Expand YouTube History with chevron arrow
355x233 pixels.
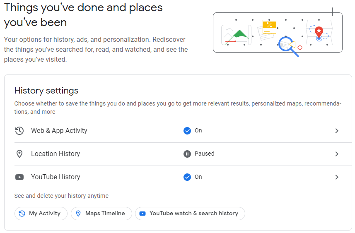[x=337, y=177]
